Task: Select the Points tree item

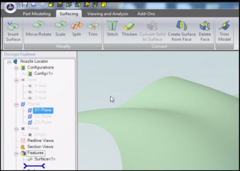Action: pyautogui.click(x=33, y=128)
